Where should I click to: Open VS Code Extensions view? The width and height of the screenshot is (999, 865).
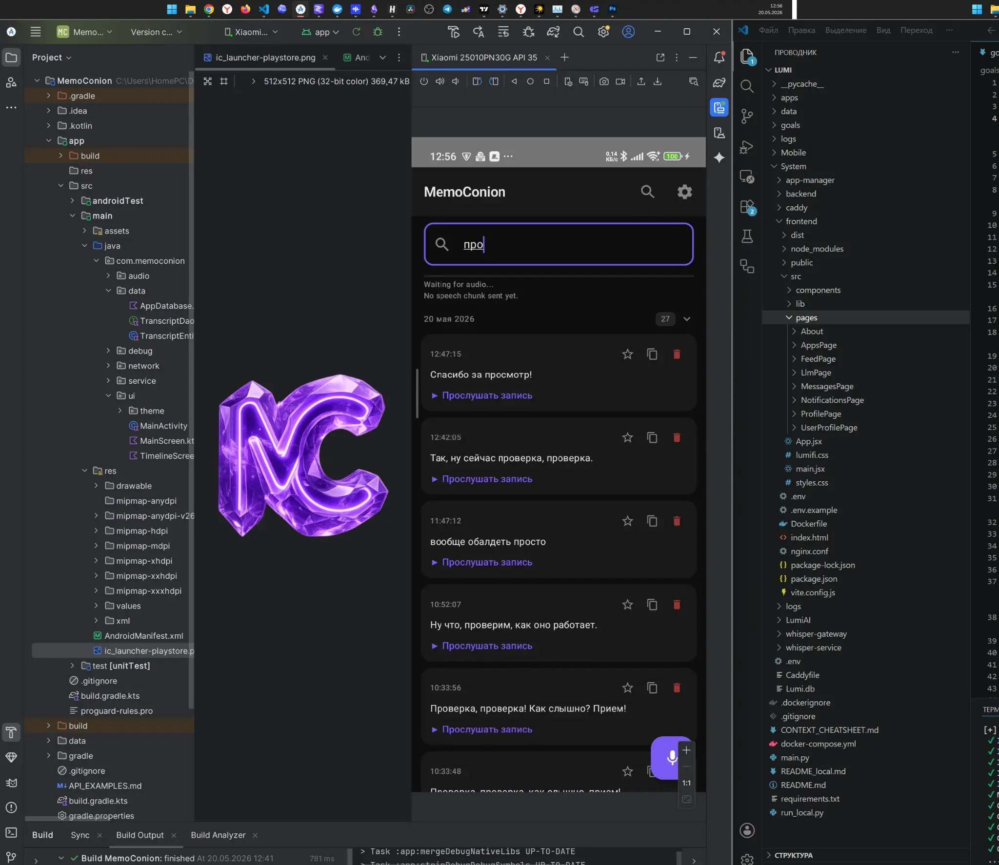(747, 207)
